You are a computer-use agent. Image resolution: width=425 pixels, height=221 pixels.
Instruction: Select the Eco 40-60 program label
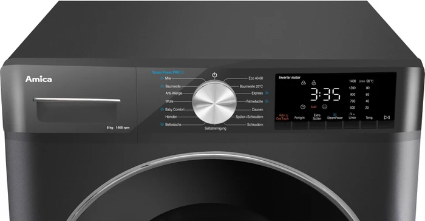point(256,78)
